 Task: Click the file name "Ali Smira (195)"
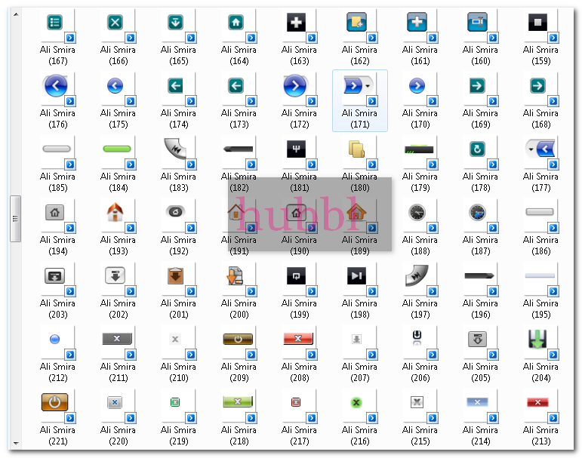pyautogui.click(x=540, y=309)
